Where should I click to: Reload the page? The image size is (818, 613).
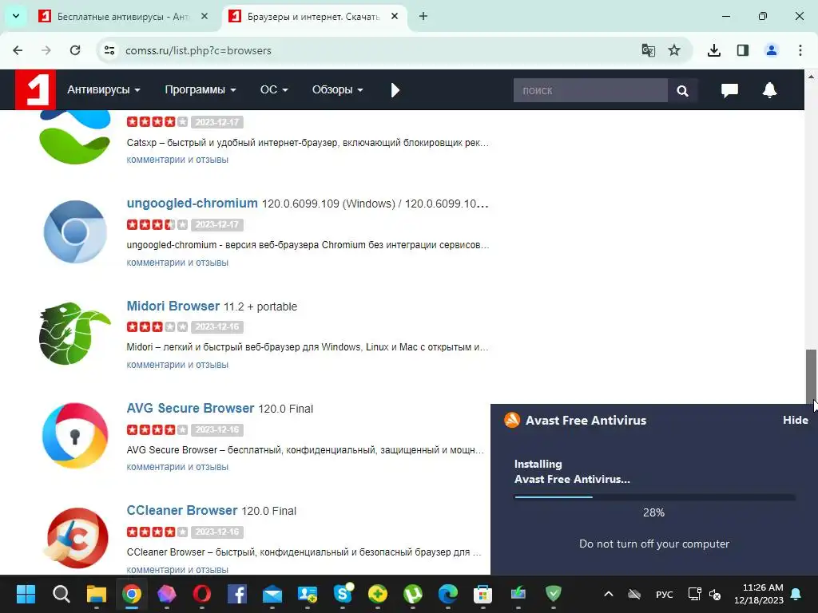(x=75, y=50)
